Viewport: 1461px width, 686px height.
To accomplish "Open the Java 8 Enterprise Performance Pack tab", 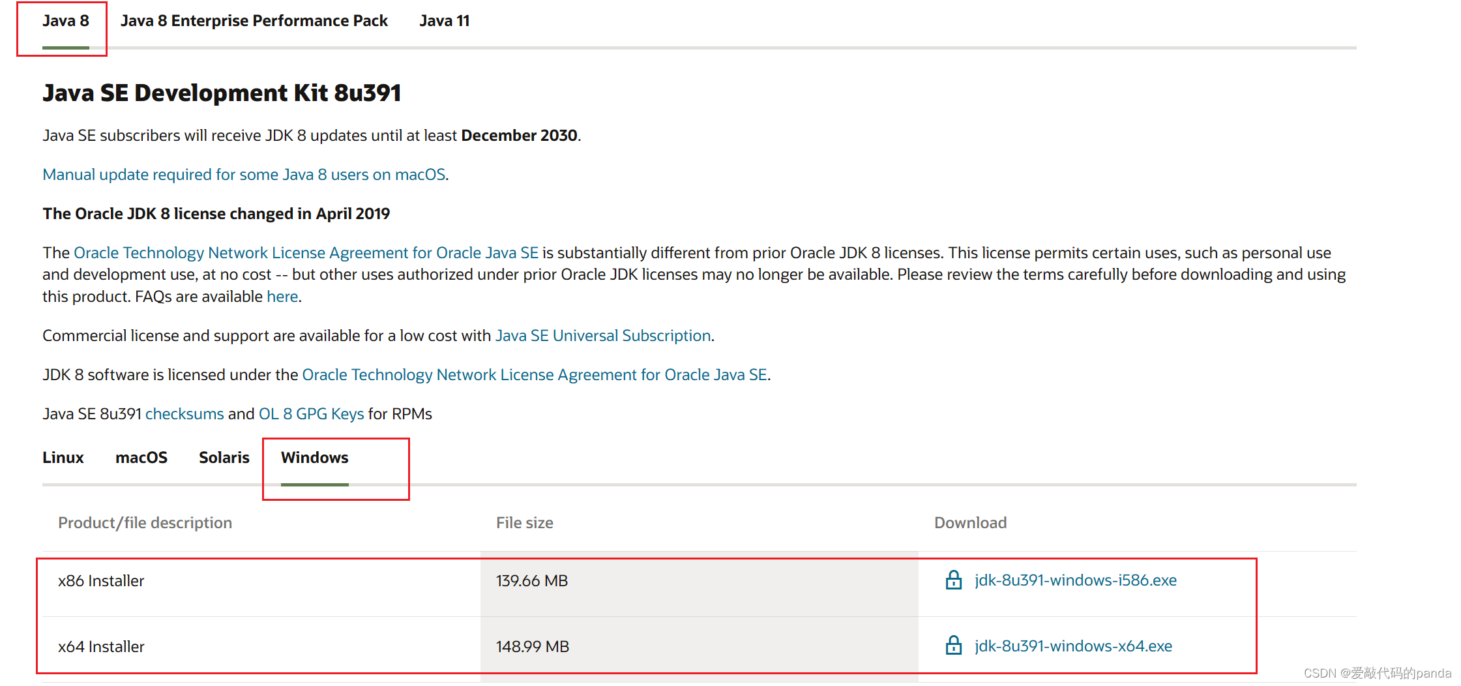I will pyautogui.click(x=254, y=21).
